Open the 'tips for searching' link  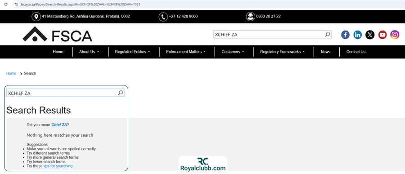pyautogui.click(x=58, y=166)
